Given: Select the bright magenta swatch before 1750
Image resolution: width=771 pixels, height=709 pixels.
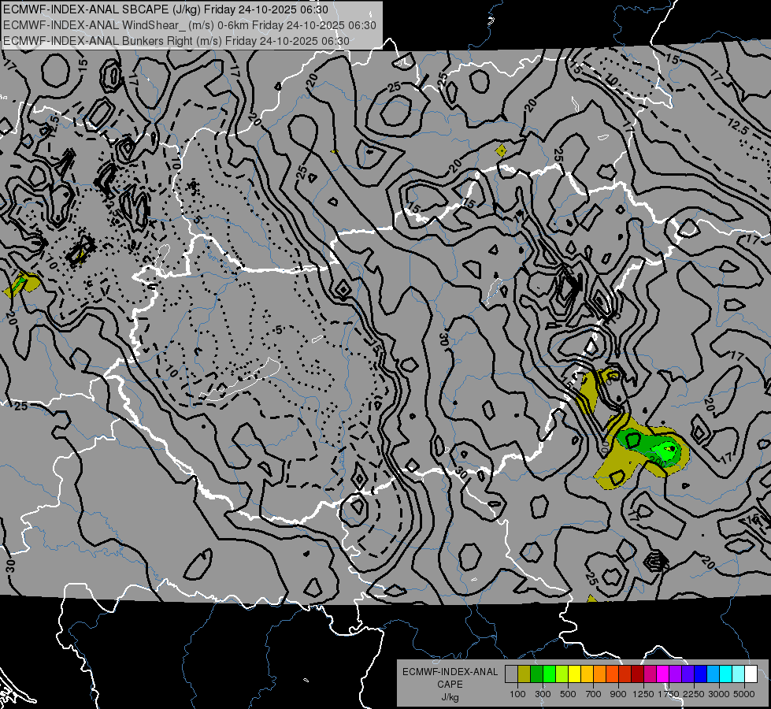Looking at the screenshot, I should 663,674.
